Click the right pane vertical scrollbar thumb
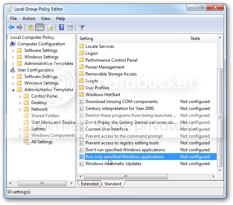 [220, 118]
